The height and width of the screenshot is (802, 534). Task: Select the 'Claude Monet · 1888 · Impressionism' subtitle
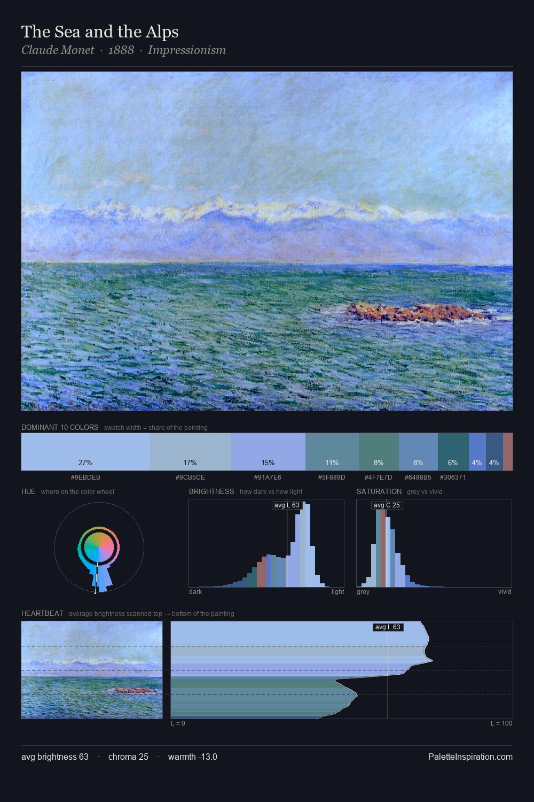click(123, 50)
